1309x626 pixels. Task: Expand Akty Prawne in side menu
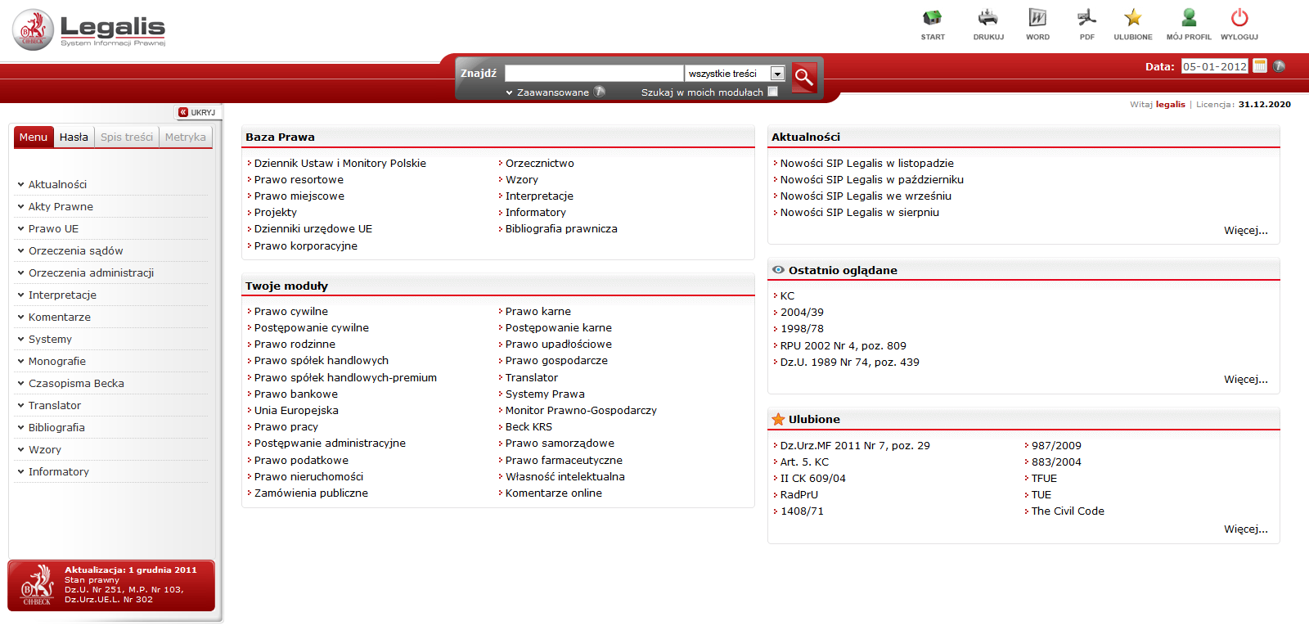tap(61, 207)
